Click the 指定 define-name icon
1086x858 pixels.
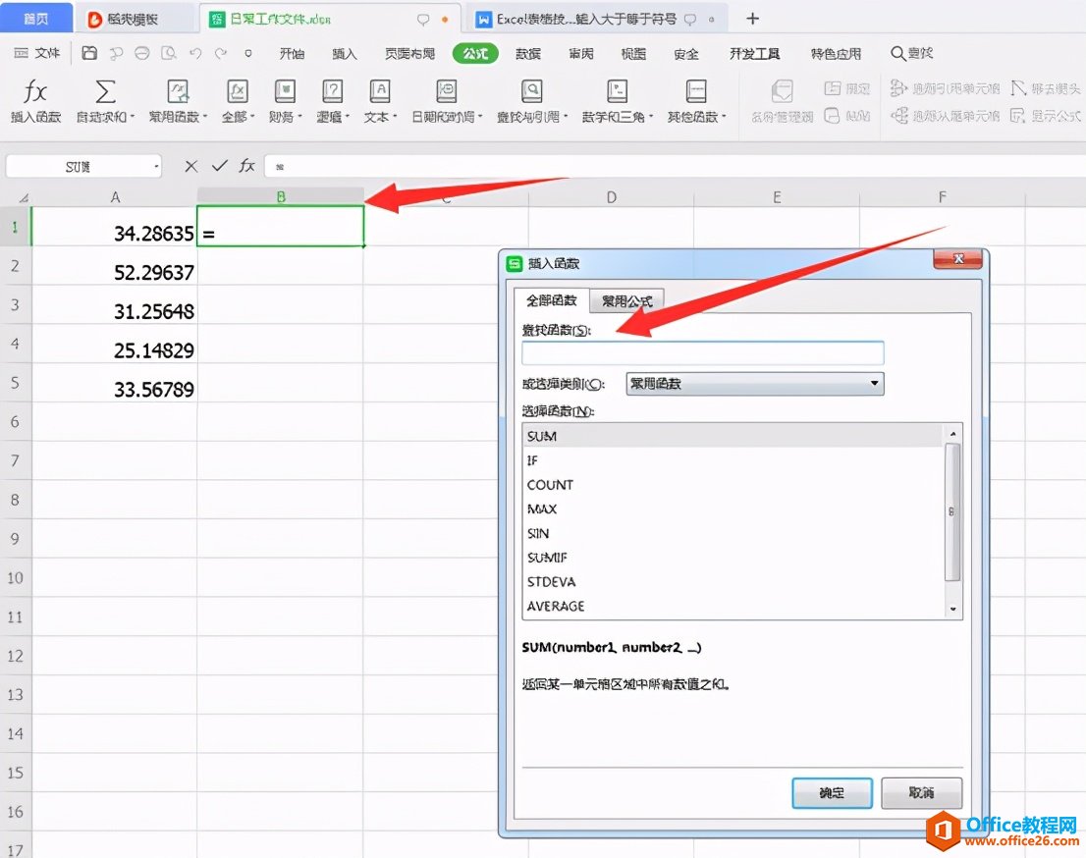point(832,88)
